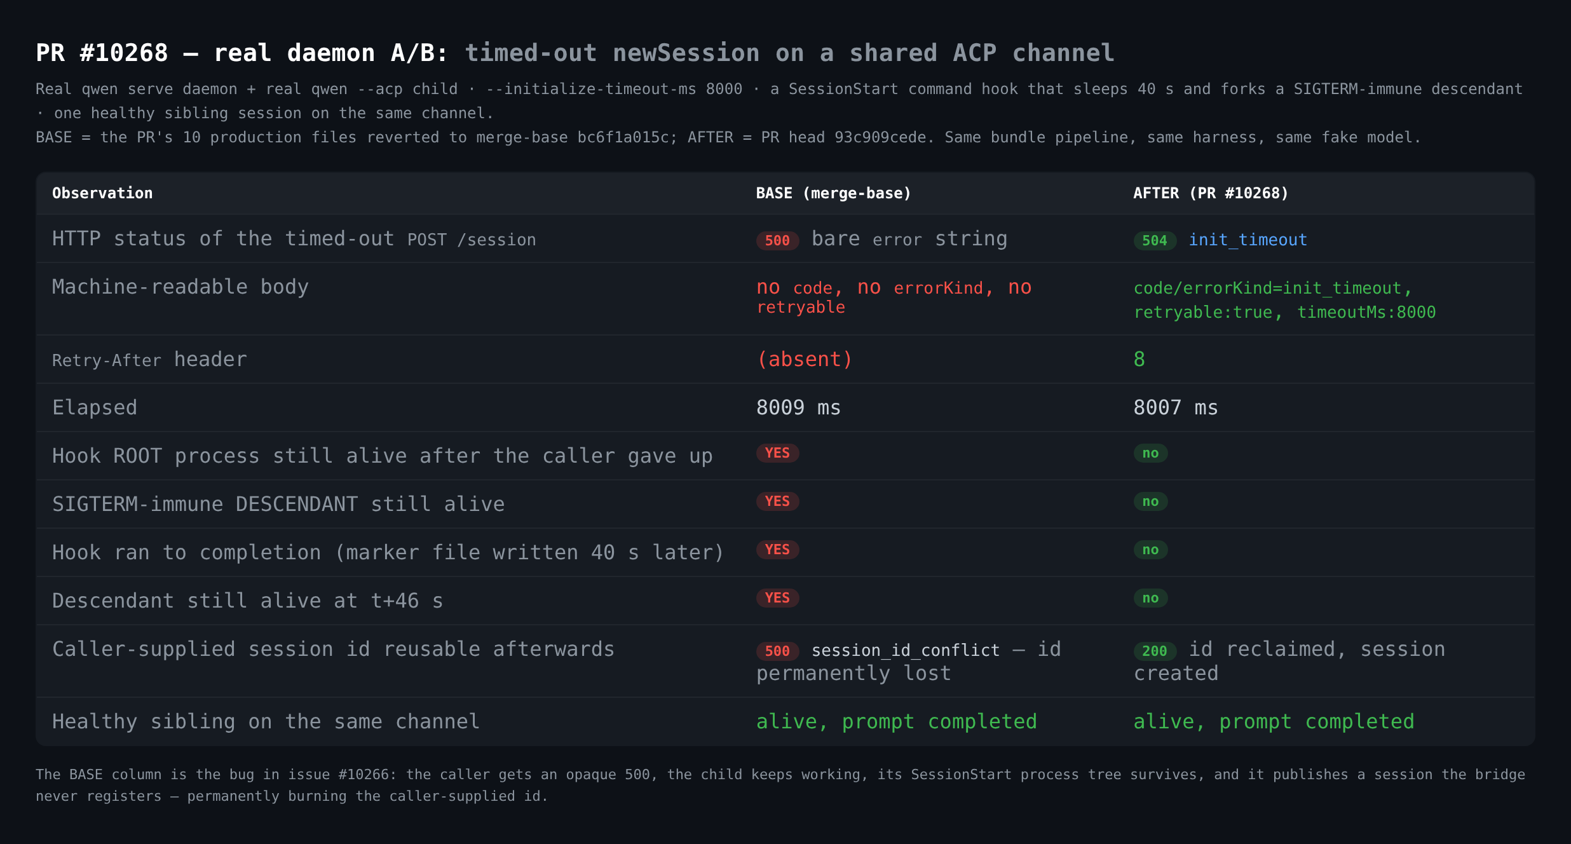
Task: Click the 500 session_id_conflict badge
Action: pyautogui.click(x=777, y=651)
